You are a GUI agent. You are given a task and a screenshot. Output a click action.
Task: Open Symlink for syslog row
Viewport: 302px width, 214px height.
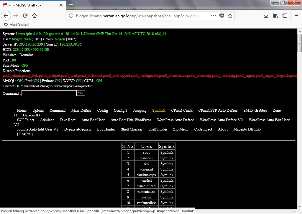(167, 197)
